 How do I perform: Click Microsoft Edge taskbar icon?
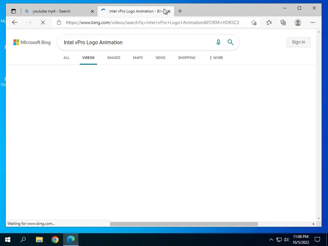click(71, 240)
